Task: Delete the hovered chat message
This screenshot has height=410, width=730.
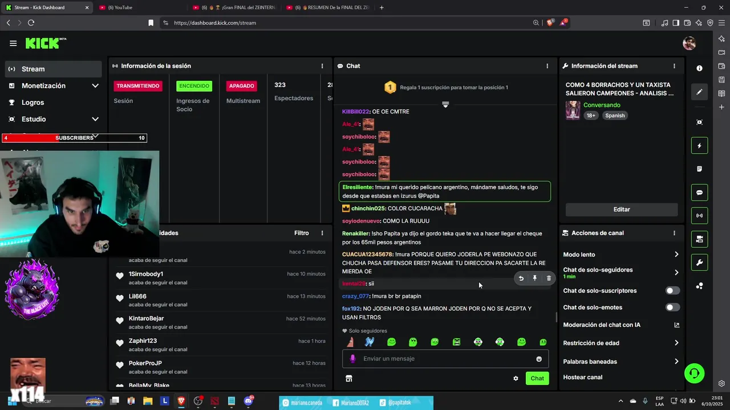Action: point(549,278)
